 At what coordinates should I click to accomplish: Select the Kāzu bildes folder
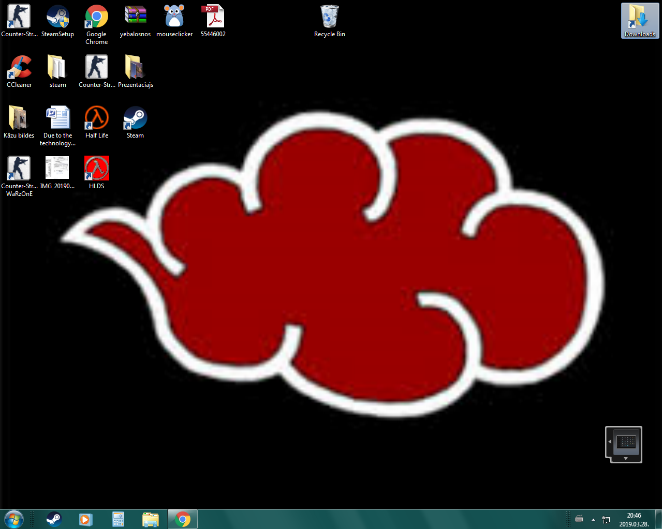pos(19,123)
